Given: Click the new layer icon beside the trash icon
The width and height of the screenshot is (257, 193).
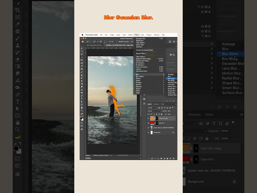Looking at the screenshot, I should click(170, 158).
